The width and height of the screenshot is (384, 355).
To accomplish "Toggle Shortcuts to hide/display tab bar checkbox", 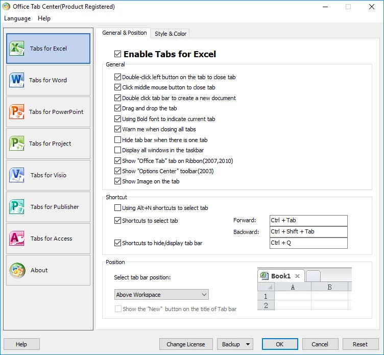I will pyautogui.click(x=117, y=243).
